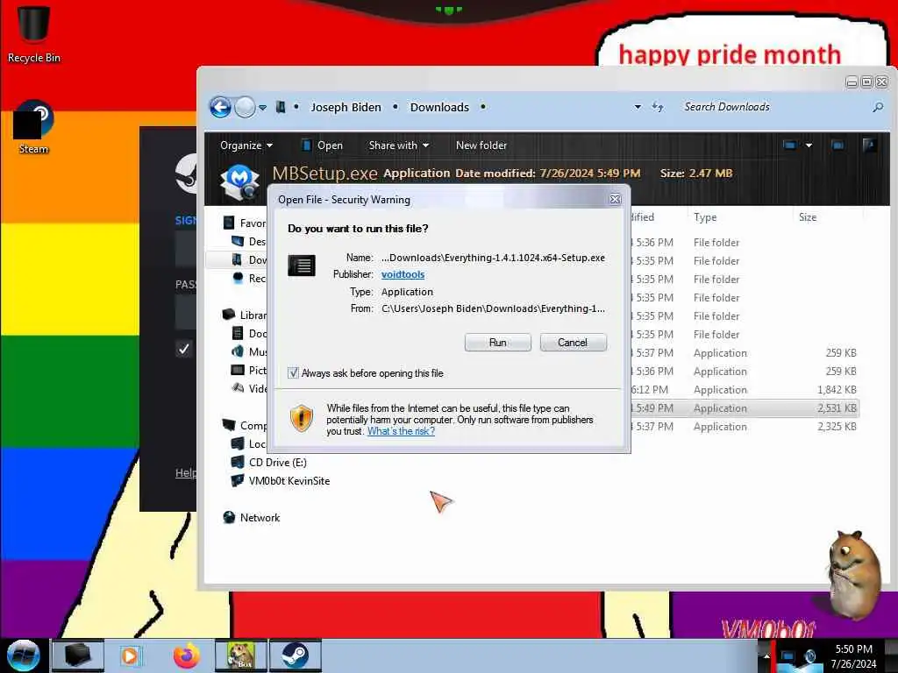Click New folder in the toolbar
The width and height of the screenshot is (898, 673).
point(481,145)
